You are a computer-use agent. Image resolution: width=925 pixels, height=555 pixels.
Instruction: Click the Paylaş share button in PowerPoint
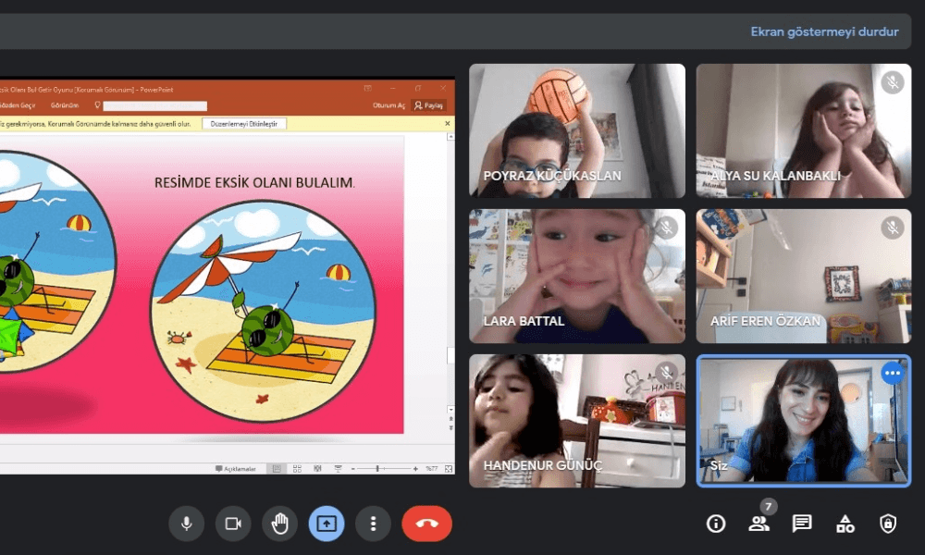coord(429,105)
